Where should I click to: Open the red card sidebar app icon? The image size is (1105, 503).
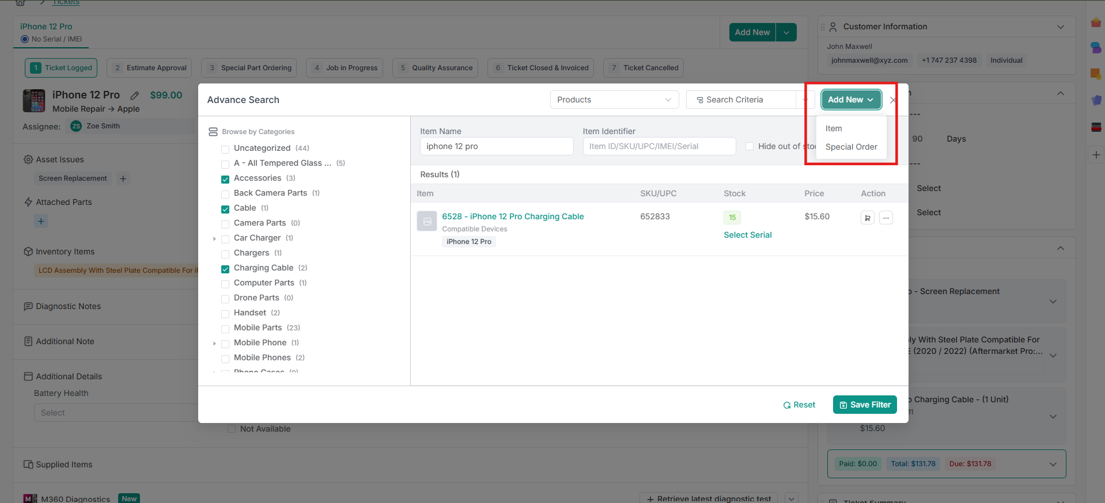tap(1096, 127)
